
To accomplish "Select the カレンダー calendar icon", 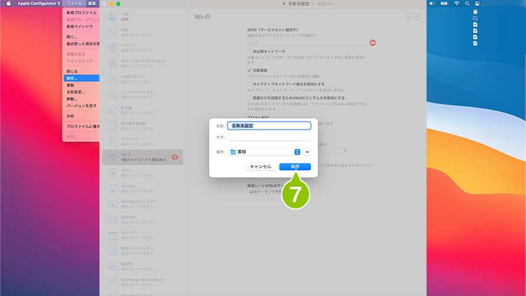I will 112,235.
